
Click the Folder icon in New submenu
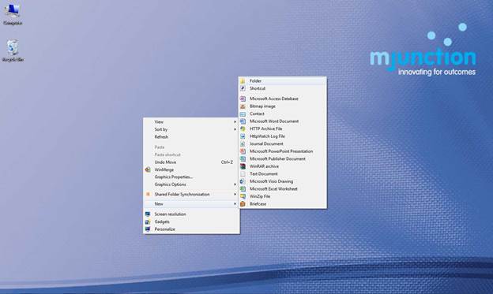coord(243,81)
